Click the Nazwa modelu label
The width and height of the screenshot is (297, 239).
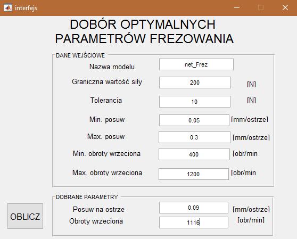[x=112, y=67]
